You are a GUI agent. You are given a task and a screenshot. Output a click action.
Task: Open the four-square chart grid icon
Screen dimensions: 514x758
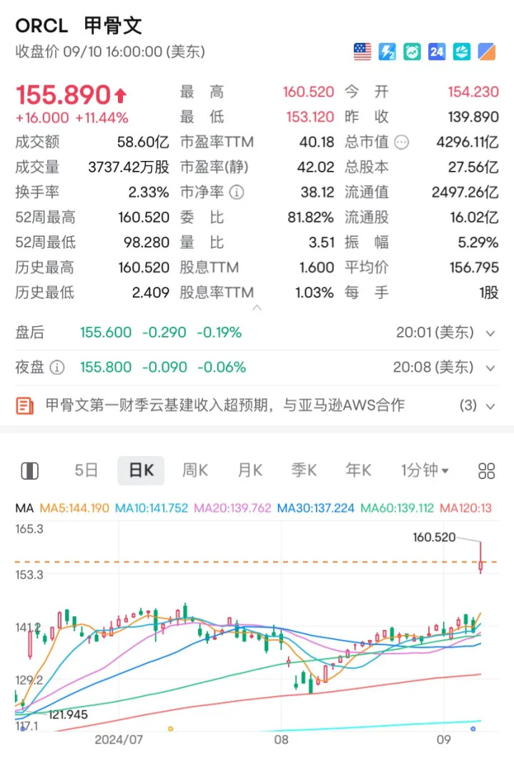(x=486, y=471)
